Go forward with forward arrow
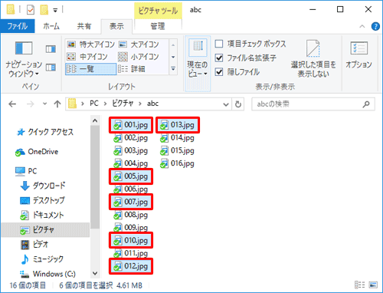383x293 pixels. pos(31,104)
